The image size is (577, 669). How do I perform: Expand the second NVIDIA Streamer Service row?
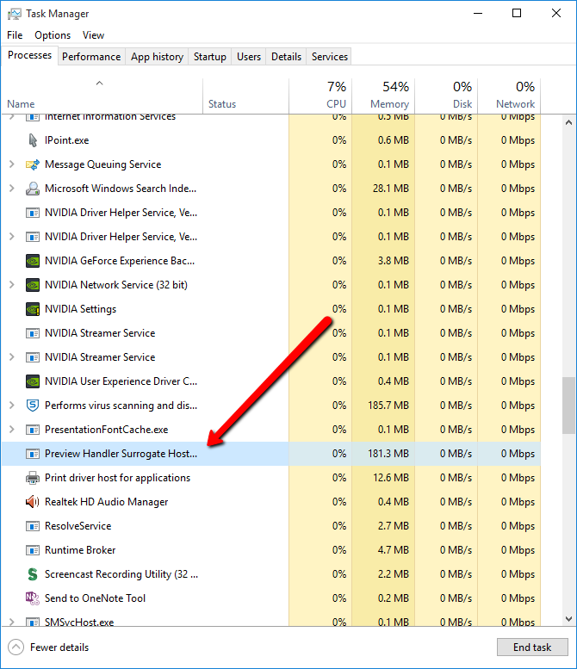tap(12, 357)
